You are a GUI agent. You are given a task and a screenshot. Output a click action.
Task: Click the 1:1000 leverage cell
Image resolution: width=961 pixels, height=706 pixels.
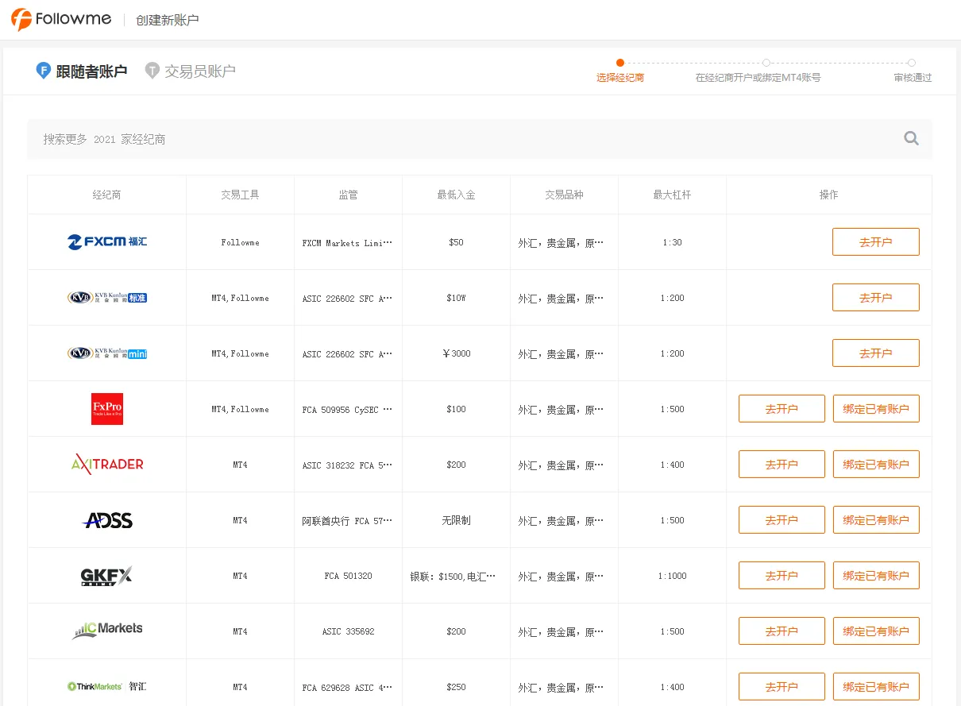pos(672,576)
